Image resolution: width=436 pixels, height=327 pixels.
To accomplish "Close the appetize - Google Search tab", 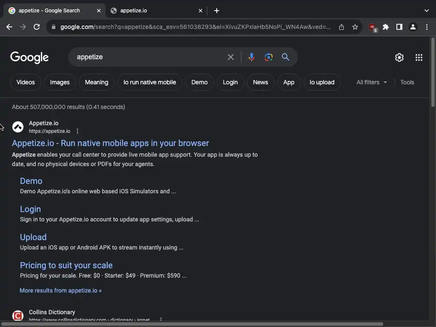I will coord(99,11).
